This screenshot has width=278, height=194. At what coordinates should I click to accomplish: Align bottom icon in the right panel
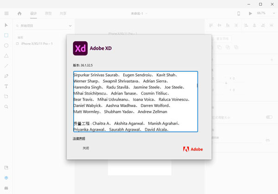[x=228, y=25]
